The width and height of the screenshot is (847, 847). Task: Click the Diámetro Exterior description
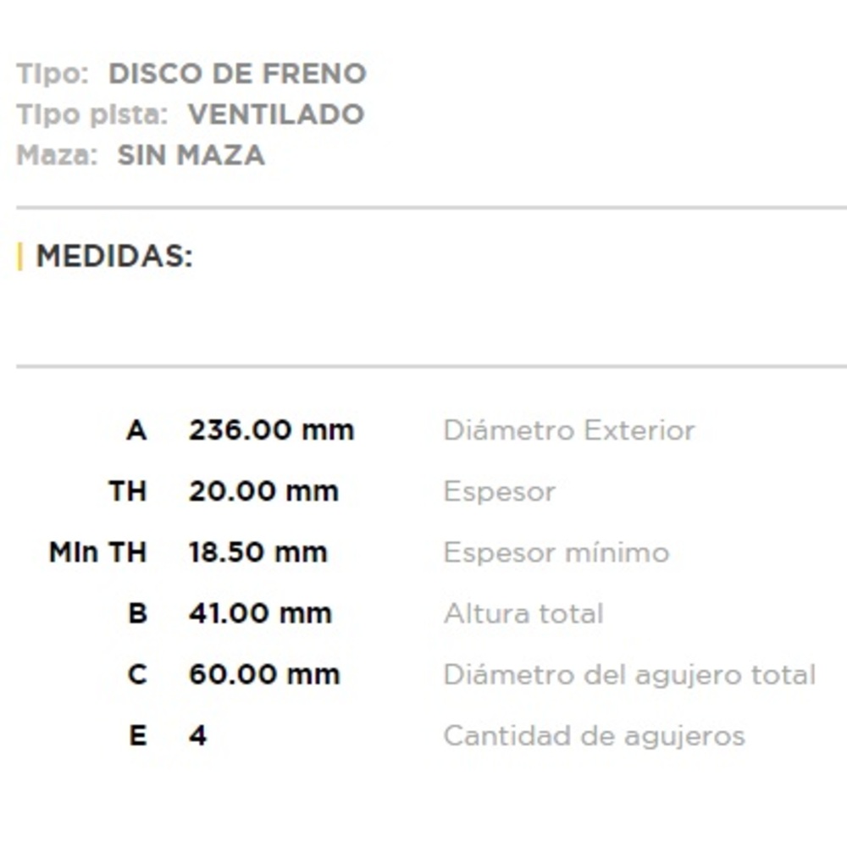click(x=568, y=430)
